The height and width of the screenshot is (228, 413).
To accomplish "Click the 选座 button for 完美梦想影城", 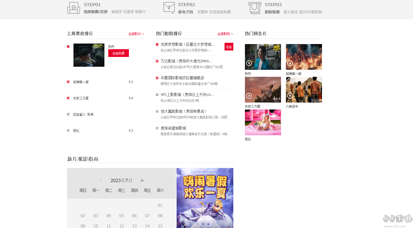I will click(x=229, y=47).
